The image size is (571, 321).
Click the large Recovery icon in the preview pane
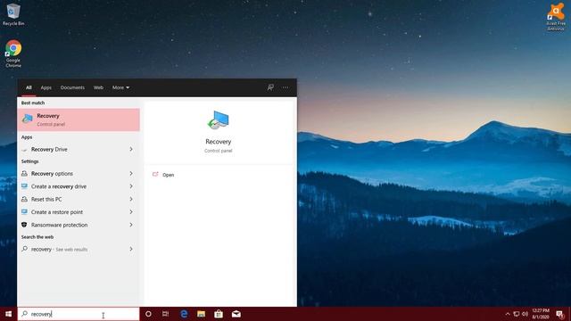(218, 120)
